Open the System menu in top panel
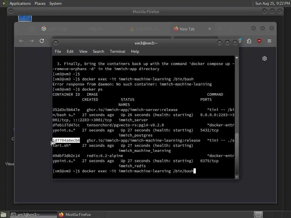This screenshot has width=291, height=218. pos(55,3)
